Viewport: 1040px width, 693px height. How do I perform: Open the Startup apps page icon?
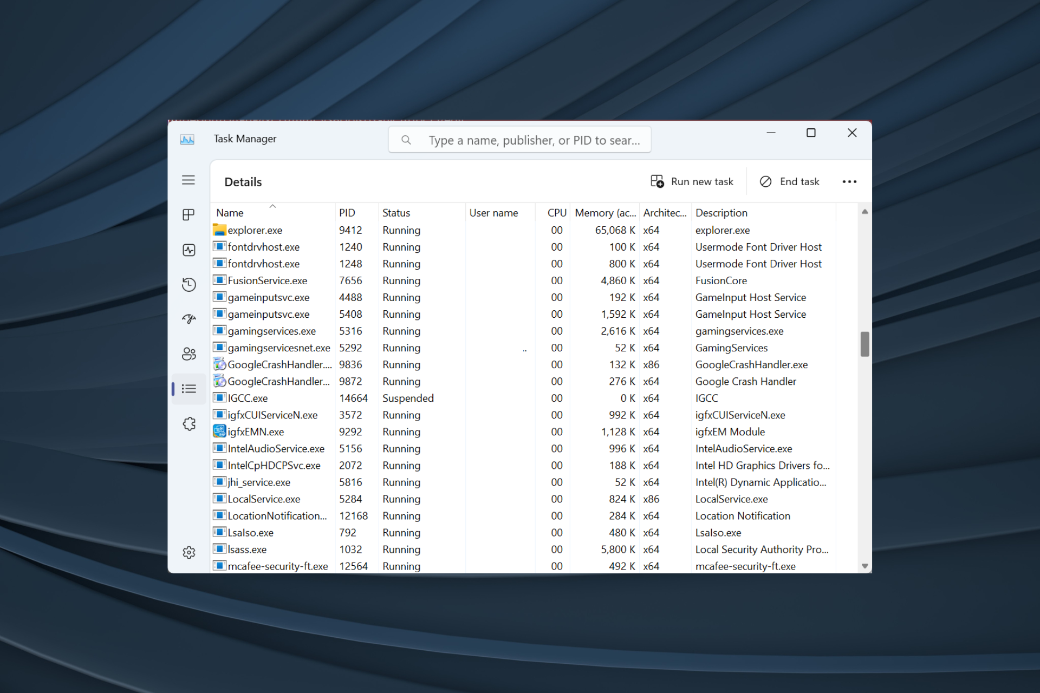(188, 319)
